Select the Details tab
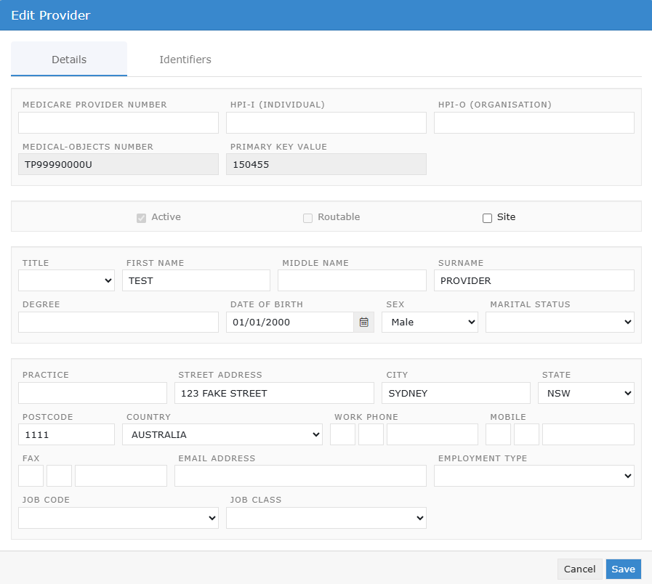Viewport: 652px width, 584px height. (69, 60)
